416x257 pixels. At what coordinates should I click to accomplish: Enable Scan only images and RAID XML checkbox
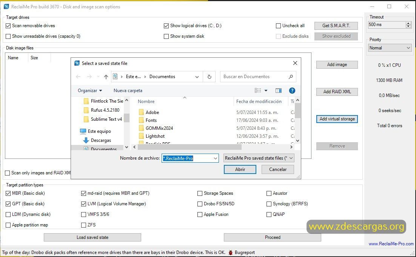(8, 173)
